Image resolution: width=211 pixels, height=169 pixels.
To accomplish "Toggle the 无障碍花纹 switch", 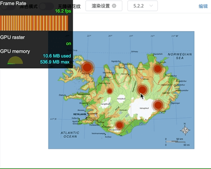I will pyautogui.click(x=46, y=6).
